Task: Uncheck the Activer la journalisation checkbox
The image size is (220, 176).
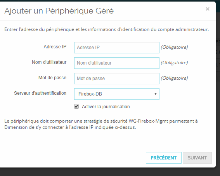Action: click(76, 107)
